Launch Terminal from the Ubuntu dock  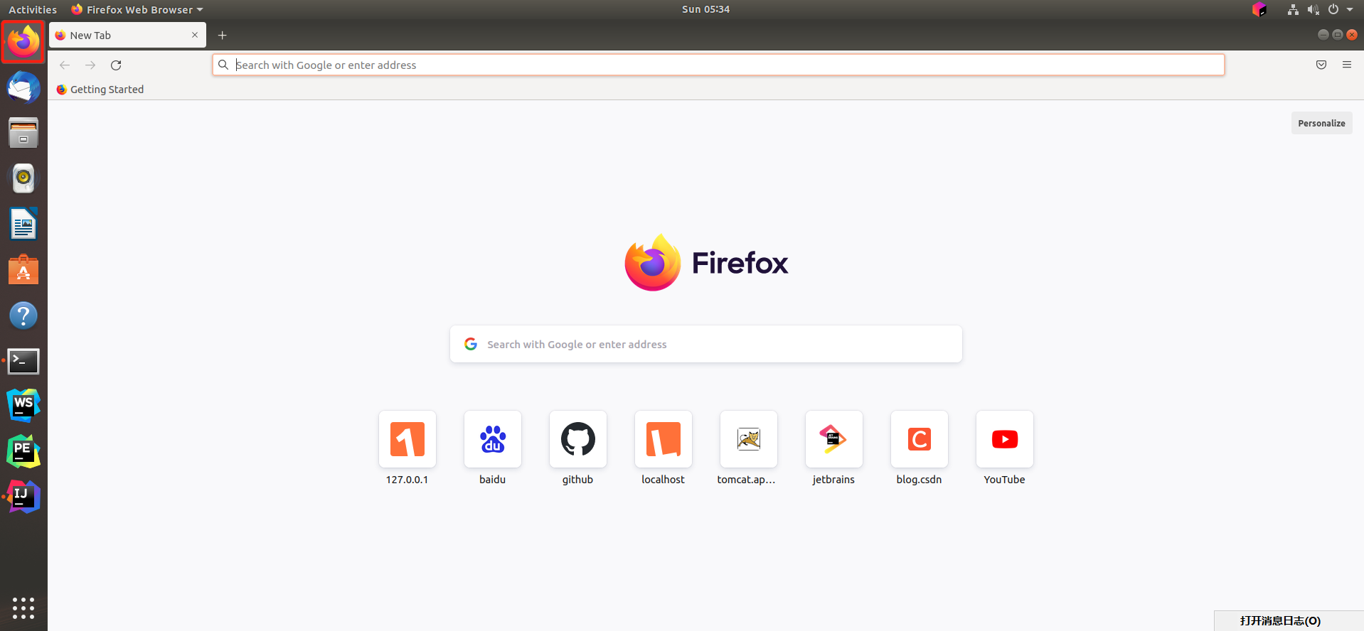[x=23, y=361]
